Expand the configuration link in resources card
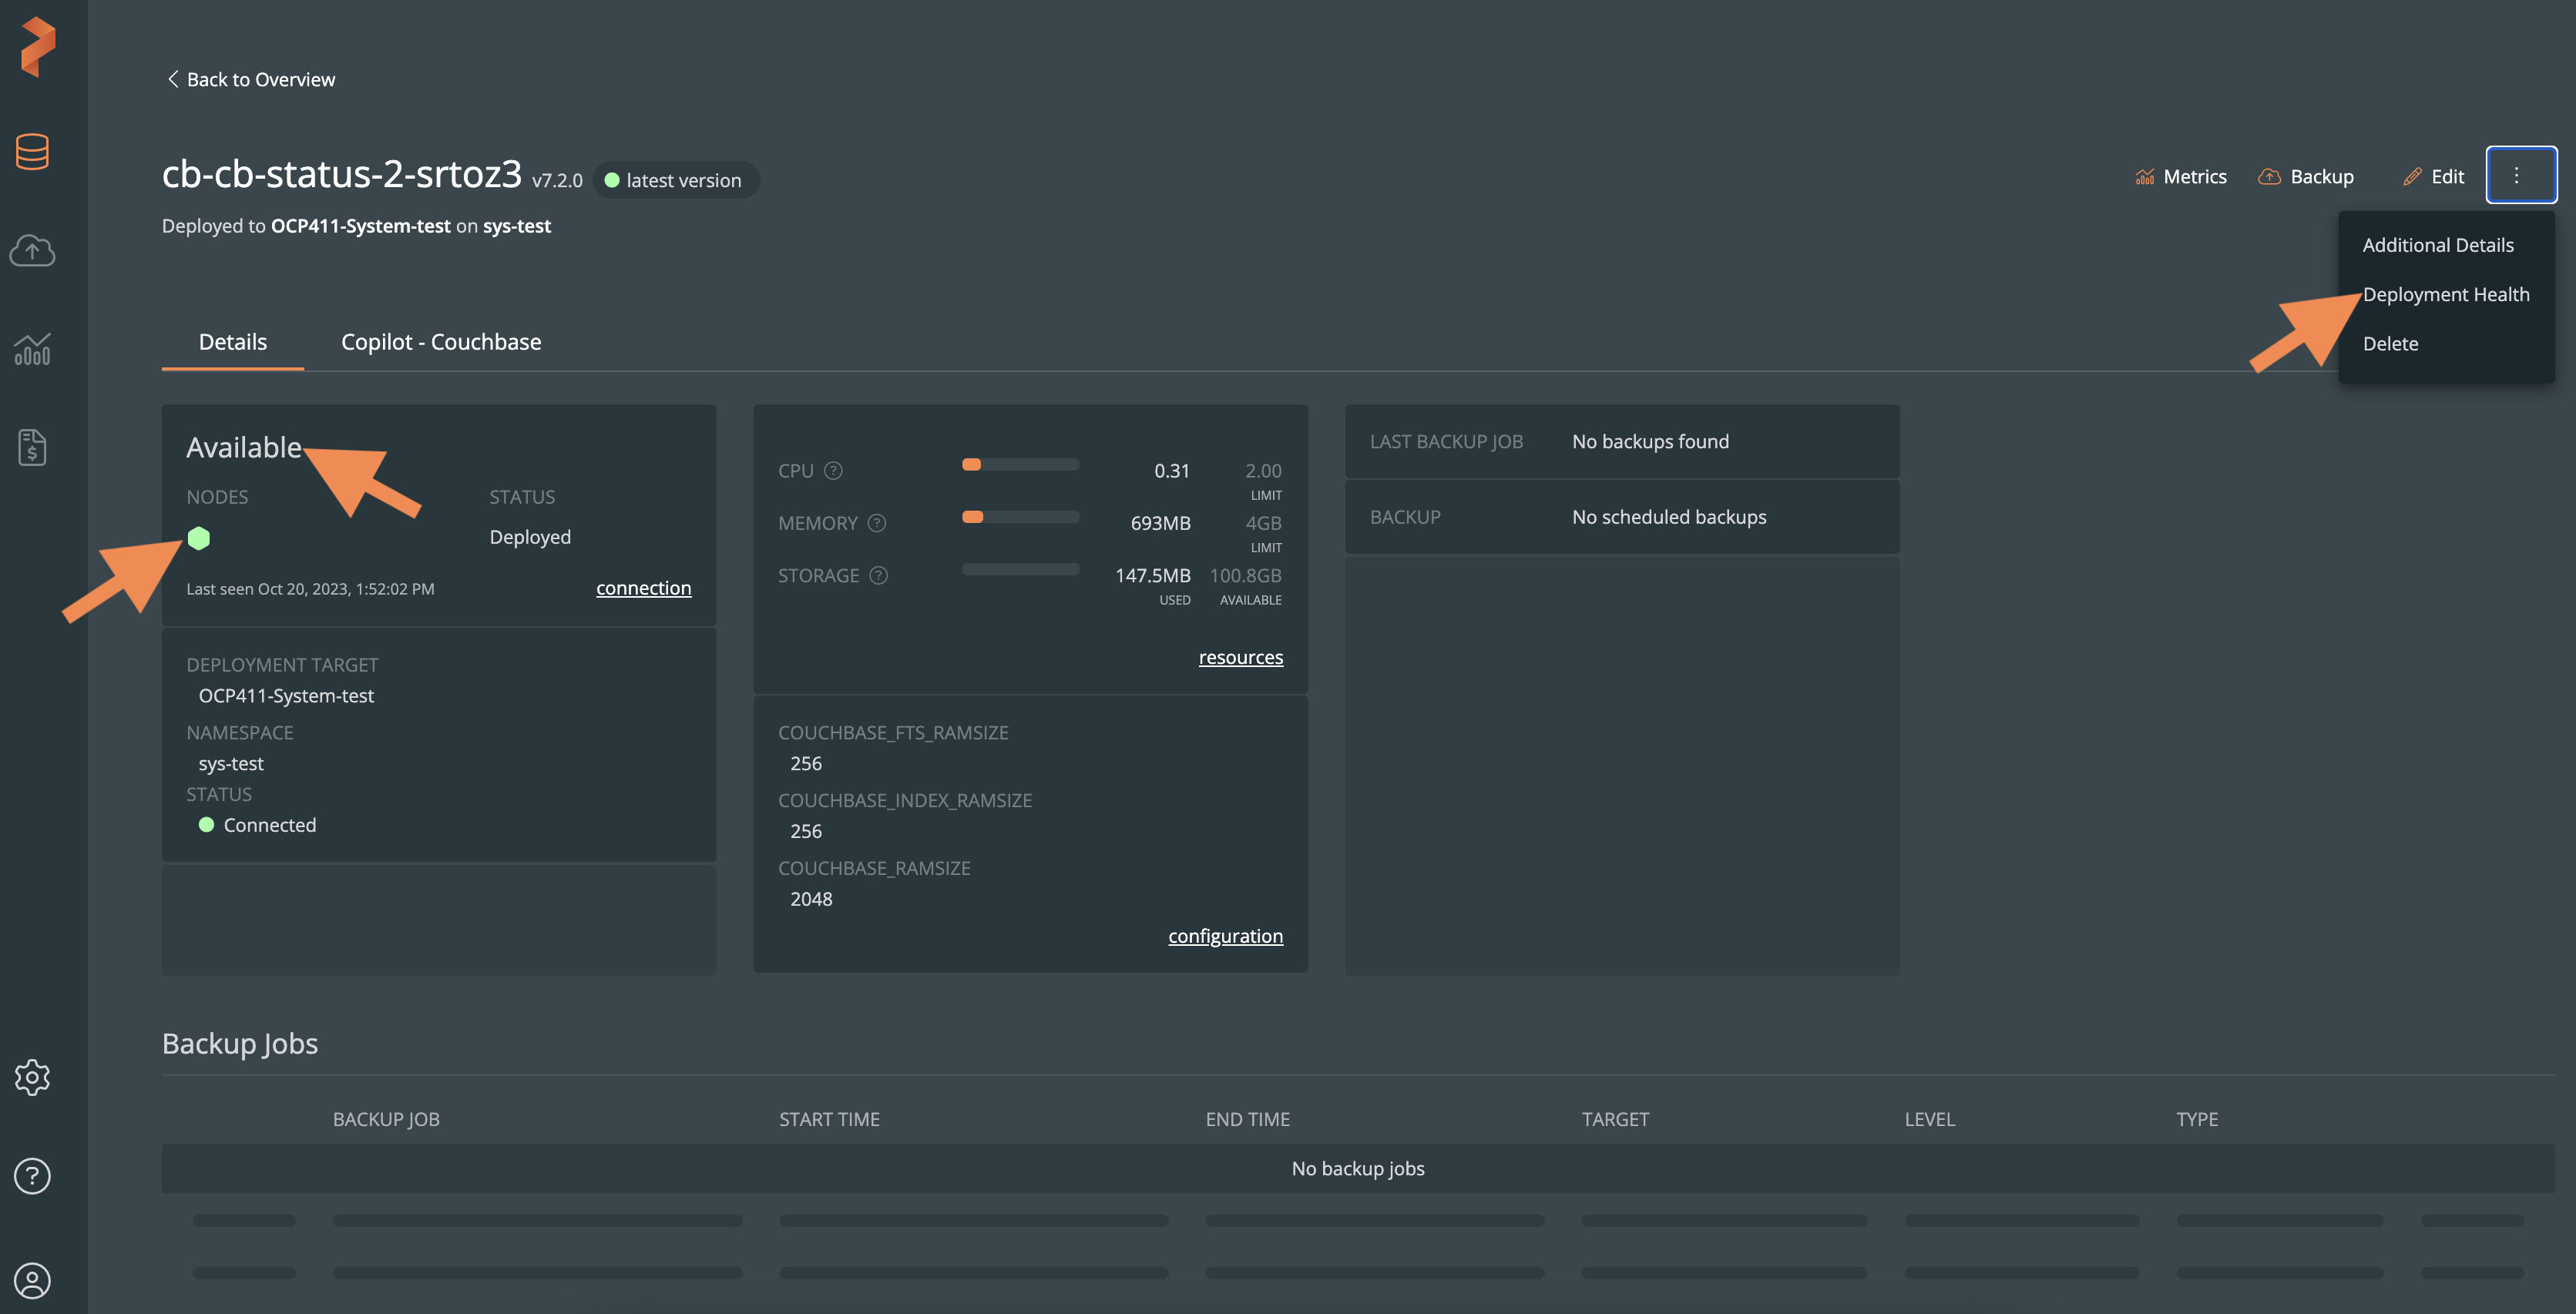 [x=1225, y=935]
